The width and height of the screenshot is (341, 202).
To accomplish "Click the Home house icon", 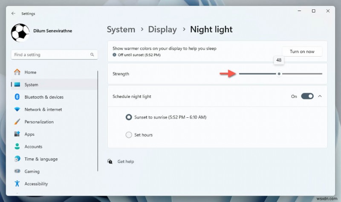I will [17, 72].
